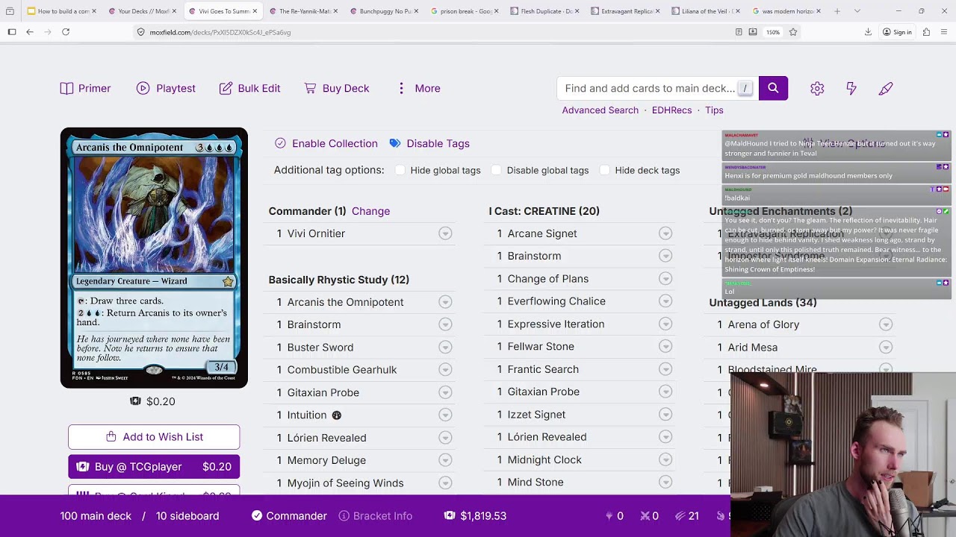
Task: Click the lightning bolt icon
Action: click(851, 88)
